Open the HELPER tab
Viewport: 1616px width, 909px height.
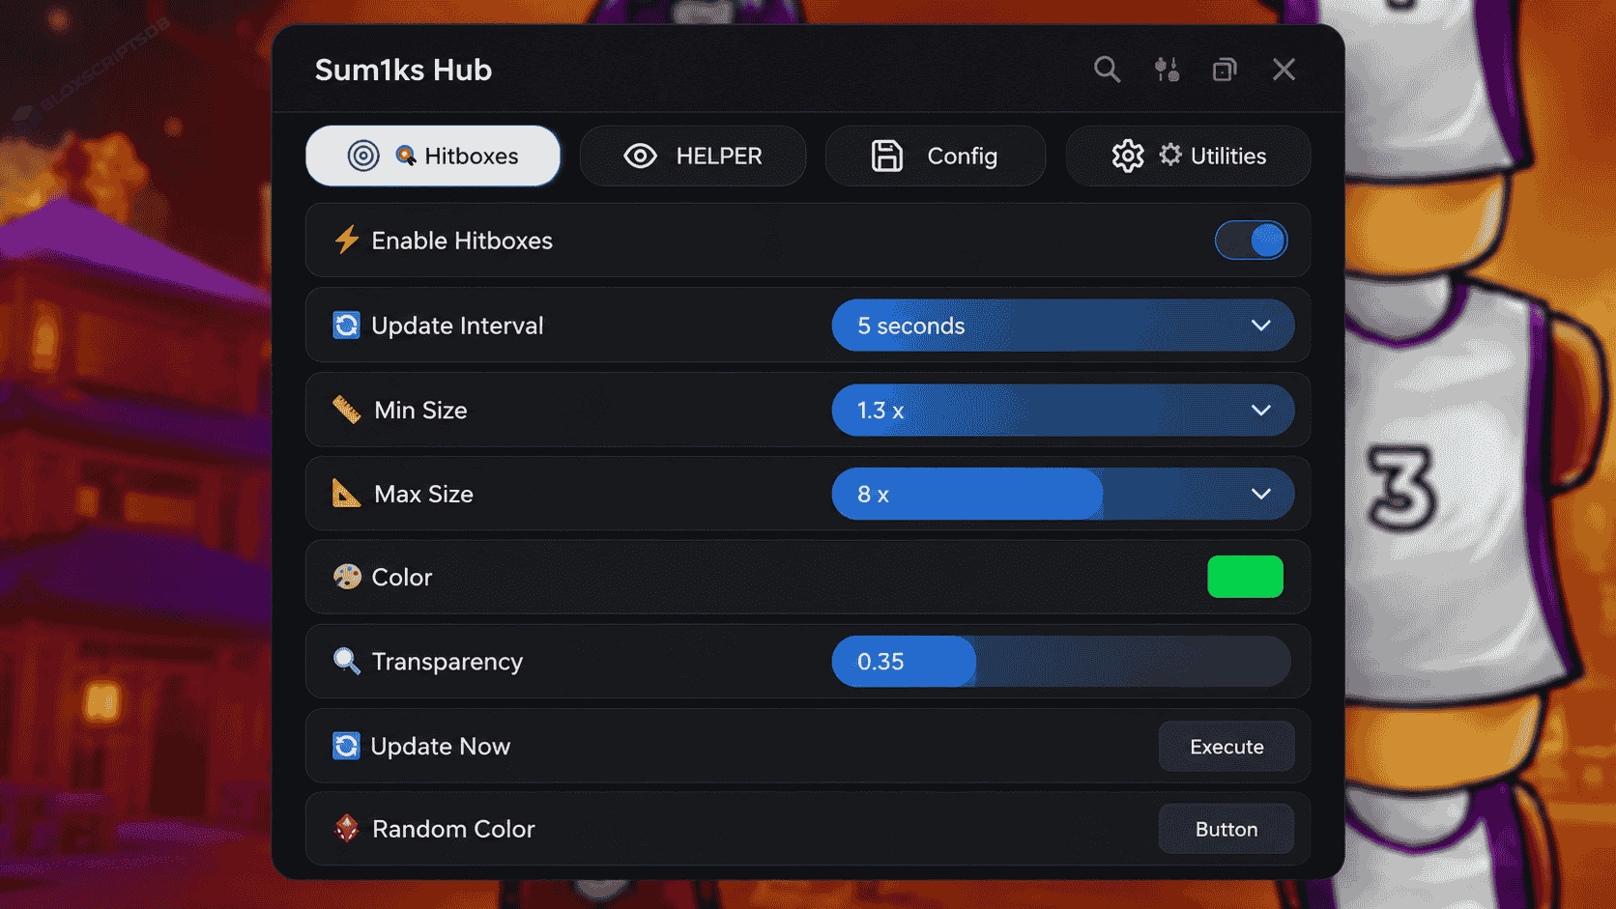pos(693,156)
